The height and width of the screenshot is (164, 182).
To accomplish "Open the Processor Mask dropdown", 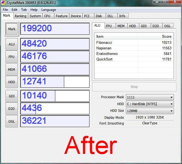I will pos(150,97).
